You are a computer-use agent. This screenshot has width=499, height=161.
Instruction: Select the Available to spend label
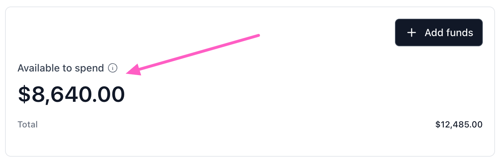61,68
